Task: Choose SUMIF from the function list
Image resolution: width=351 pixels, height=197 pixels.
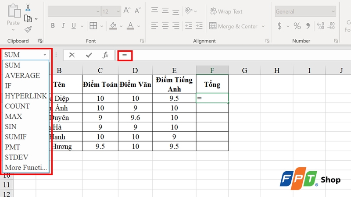Action: [x=16, y=137]
